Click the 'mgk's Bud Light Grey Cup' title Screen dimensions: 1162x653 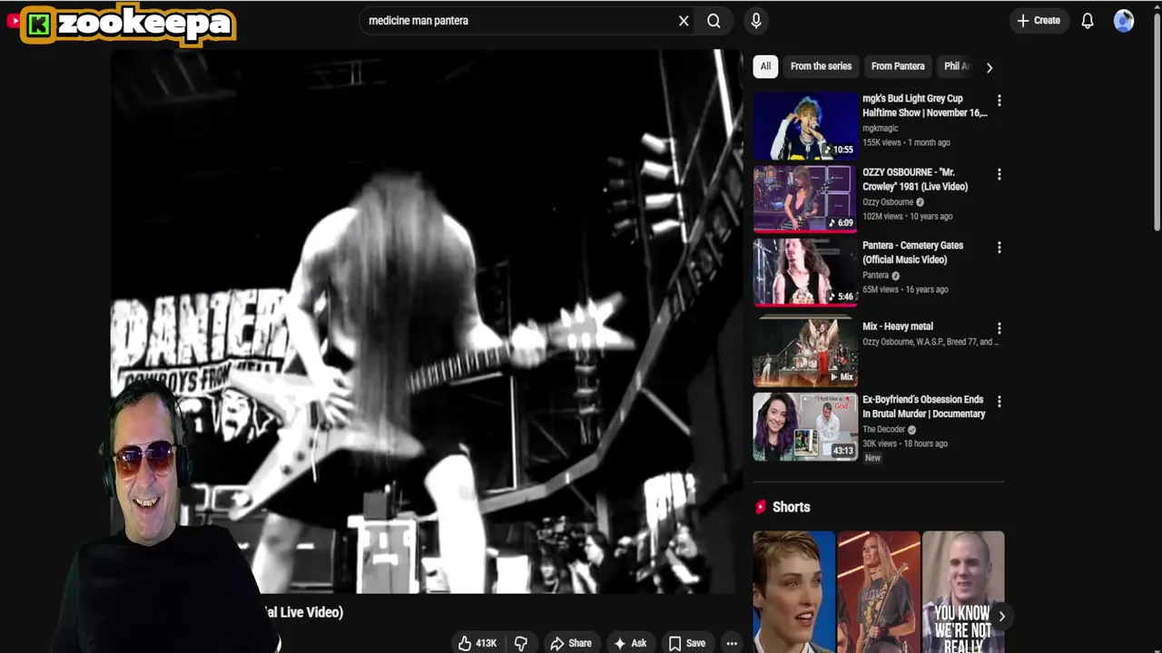tap(924, 105)
